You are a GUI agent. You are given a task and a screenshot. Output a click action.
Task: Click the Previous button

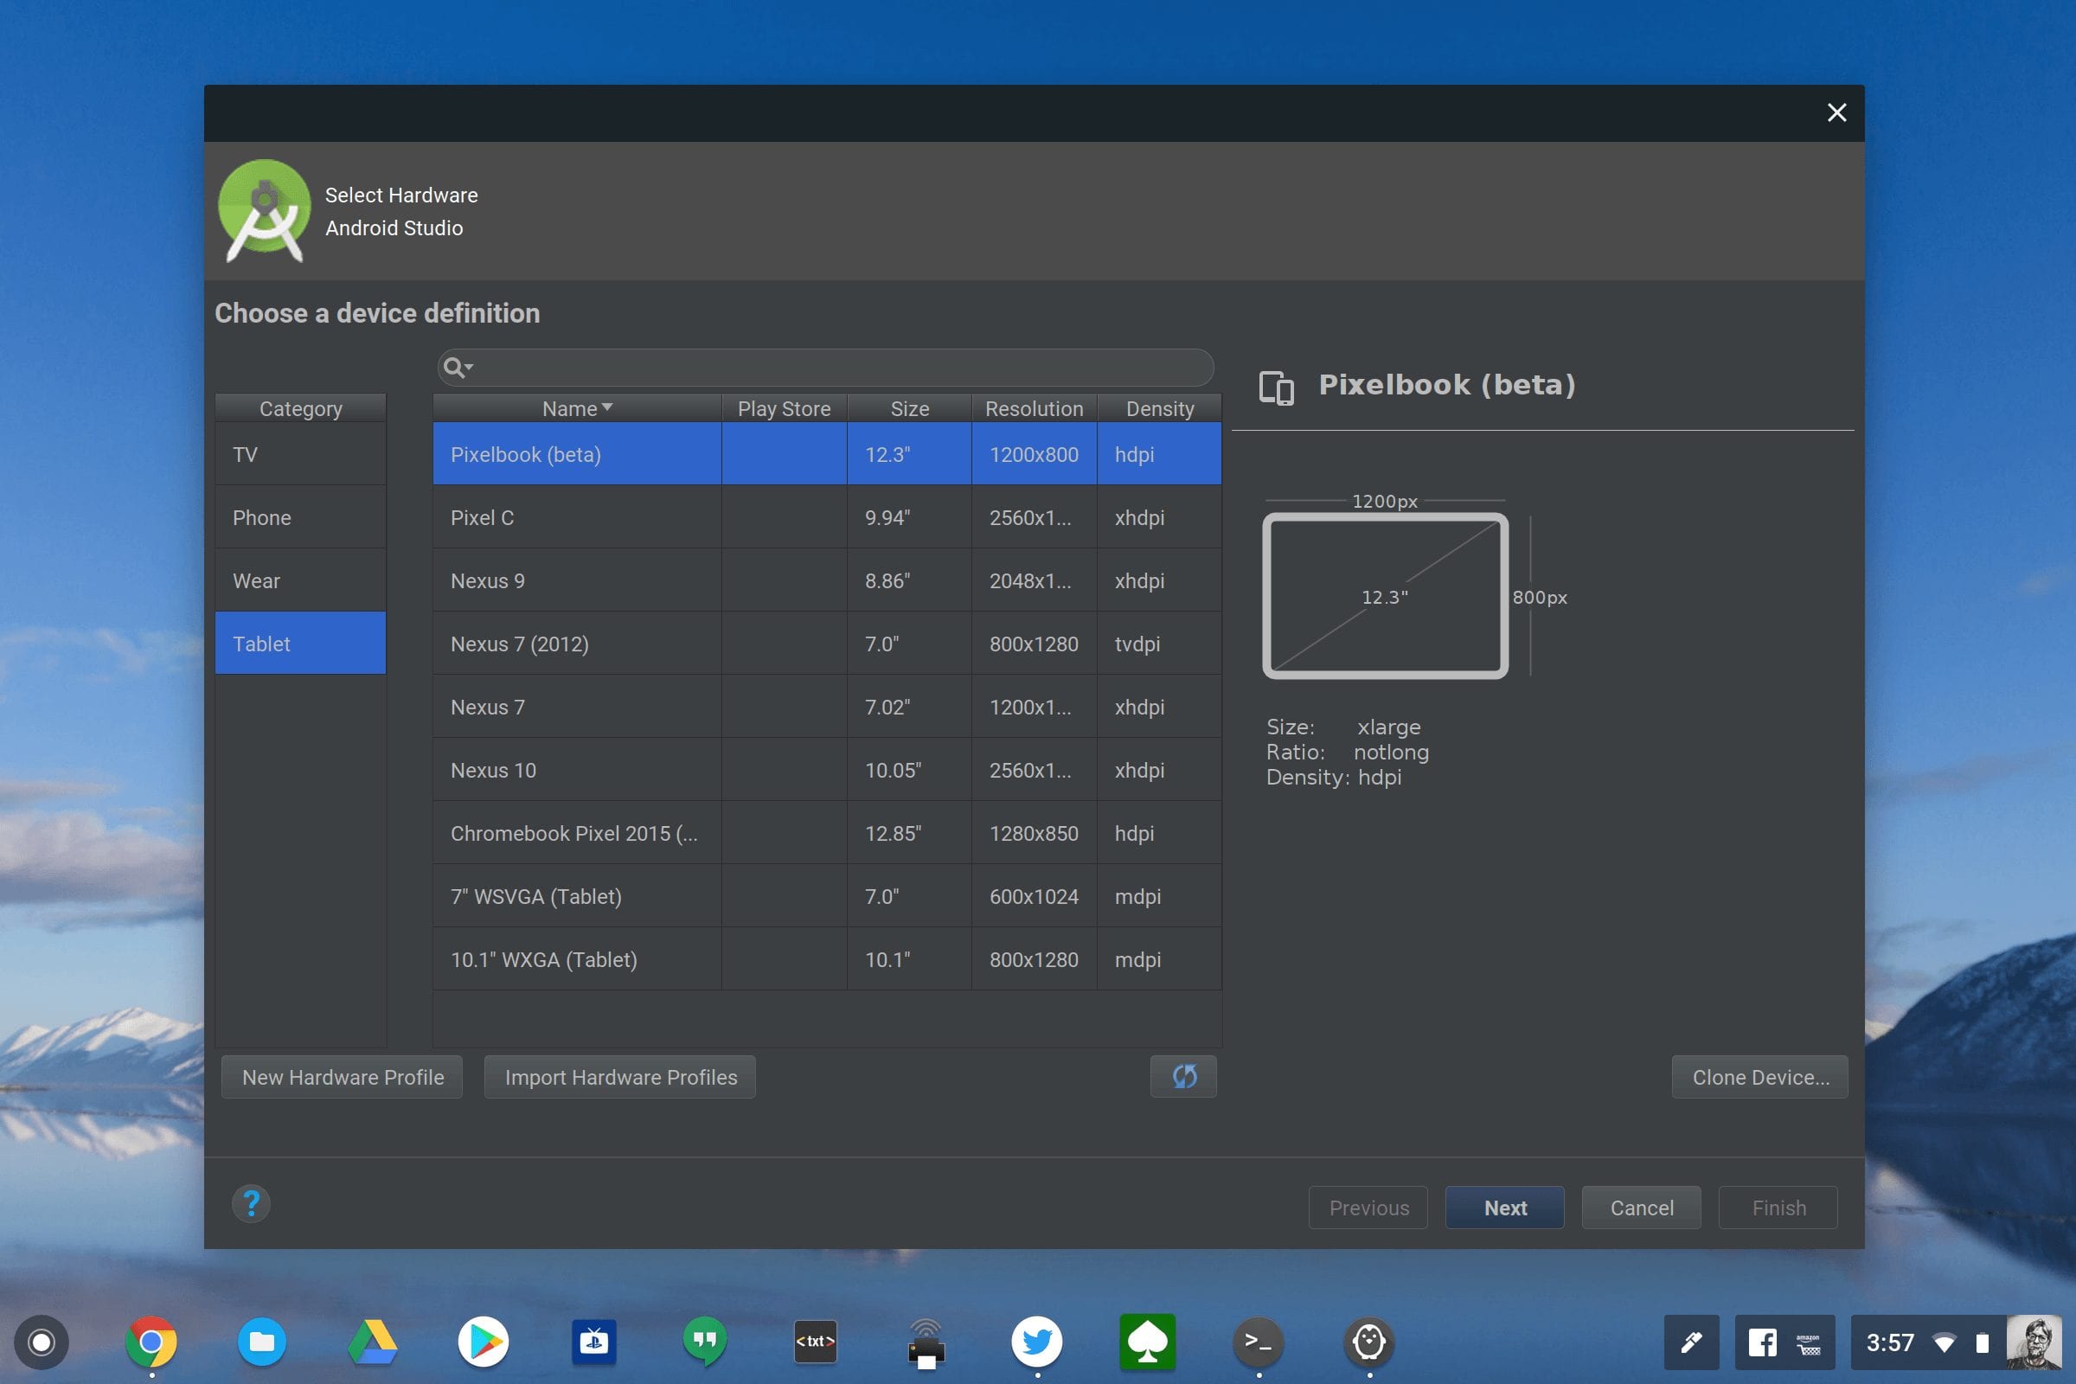pyautogui.click(x=1369, y=1208)
